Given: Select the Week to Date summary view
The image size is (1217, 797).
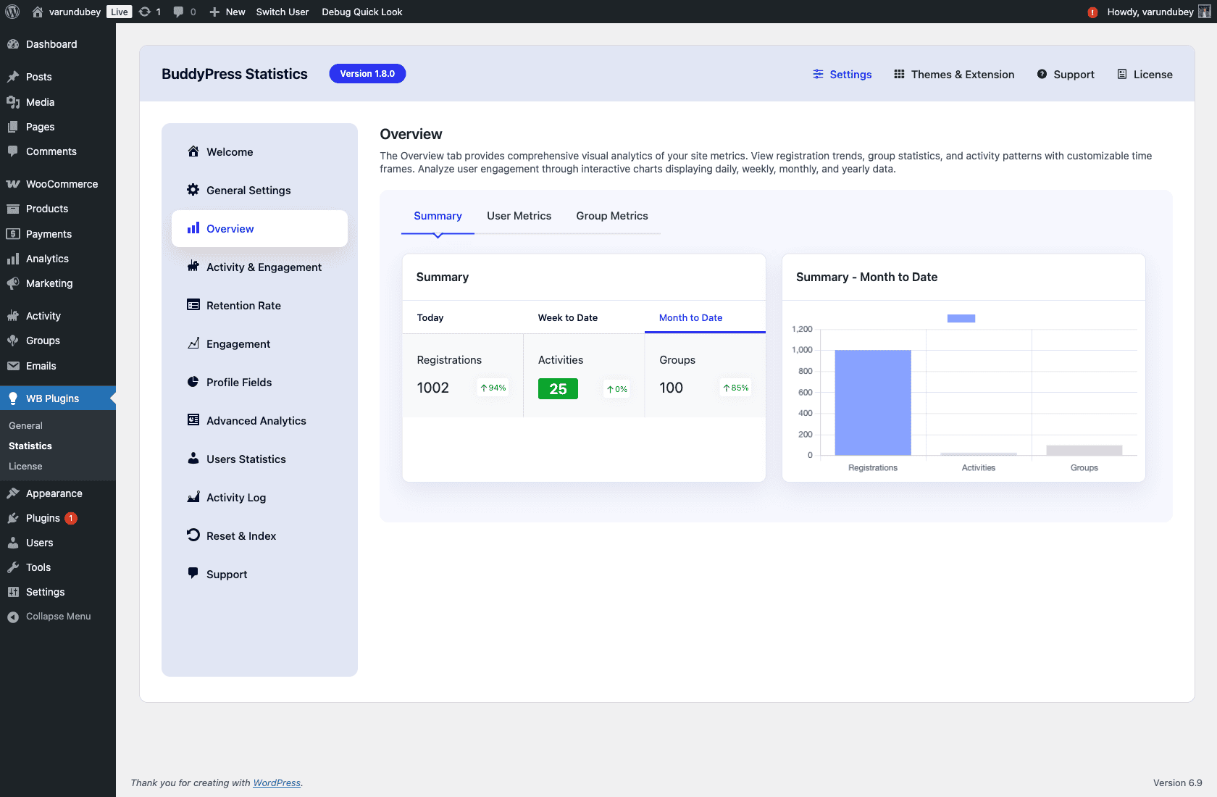Looking at the screenshot, I should [567, 317].
